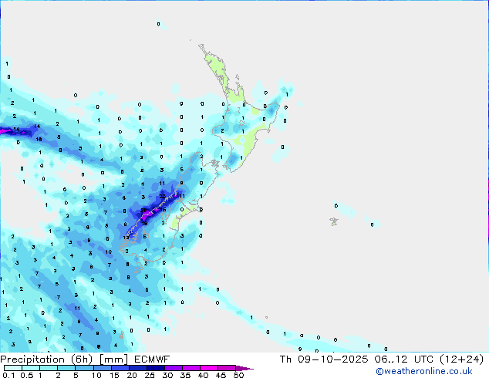Click the Precipitation (6h) [mm] title

click(x=64, y=359)
